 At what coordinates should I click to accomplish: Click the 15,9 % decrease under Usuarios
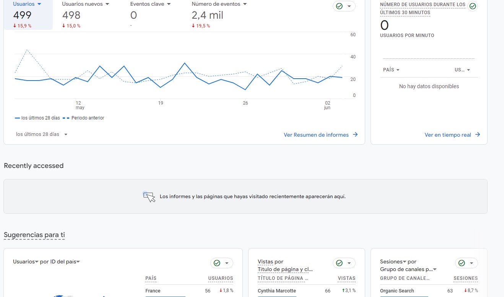pos(22,26)
